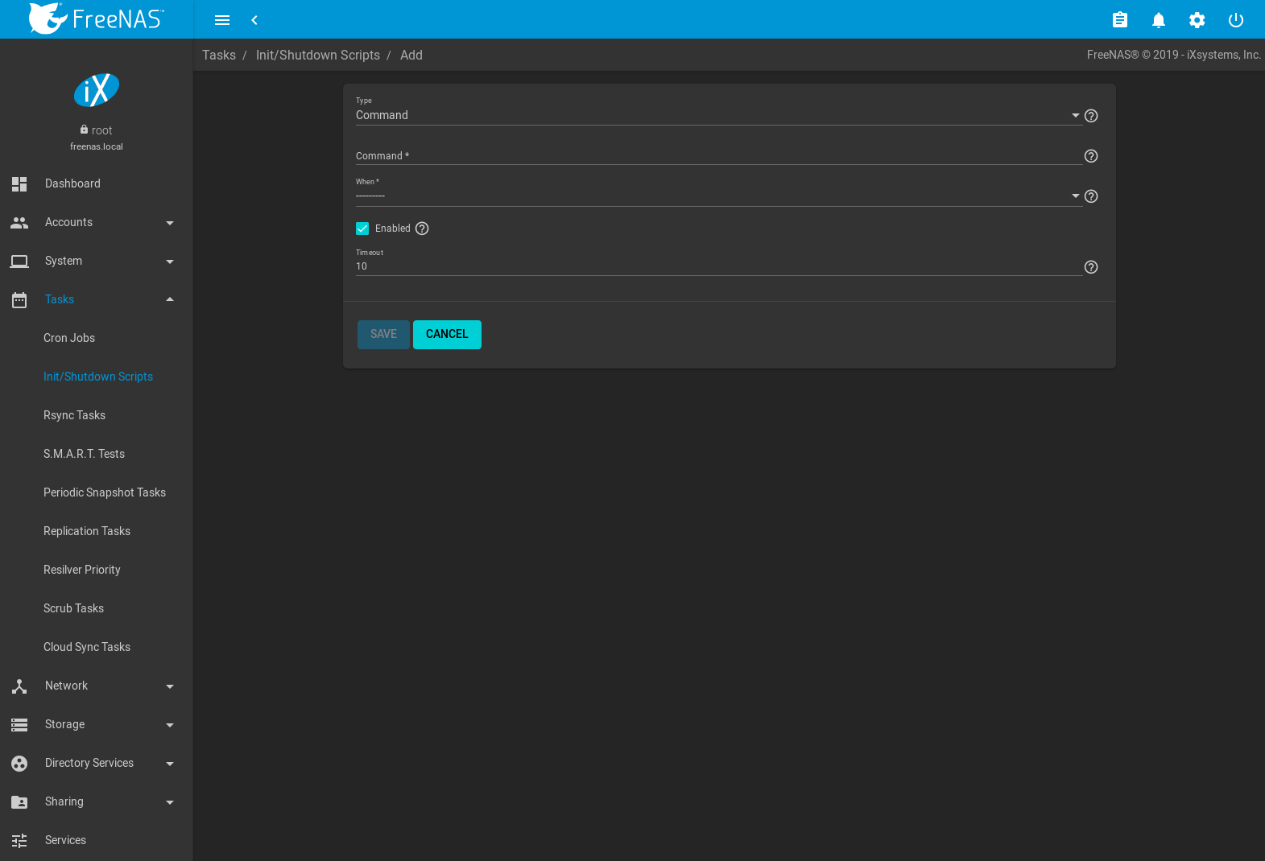The width and height of the screenshot is (1265, 861).
Task: Collapse the Tasks menu arrow
Action: [x=170, y=299]
